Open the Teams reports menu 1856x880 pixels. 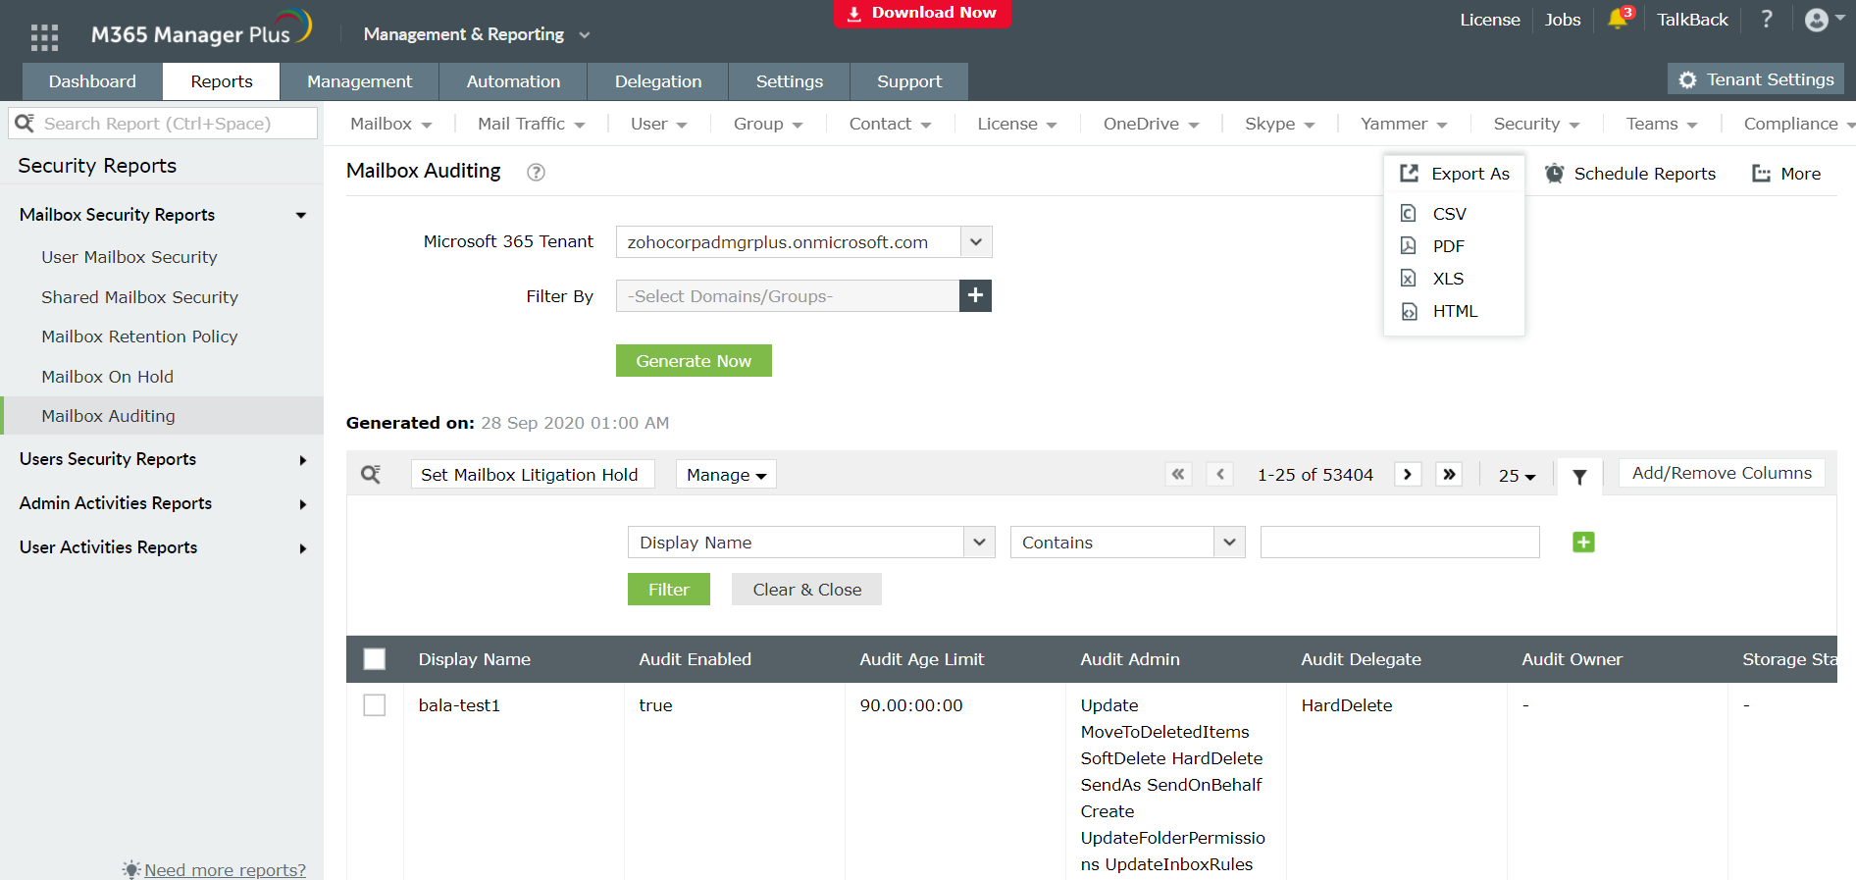pyautogui.click(x=1661, y=124)
